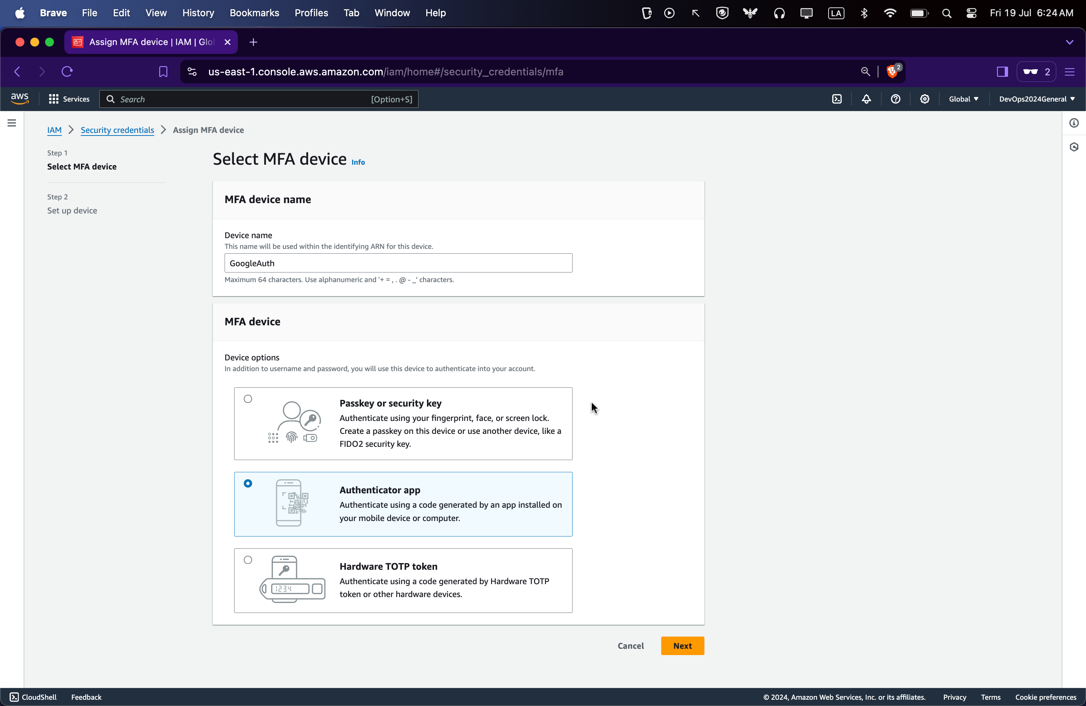Select the Authenticator app radio button

coord(248,483)
